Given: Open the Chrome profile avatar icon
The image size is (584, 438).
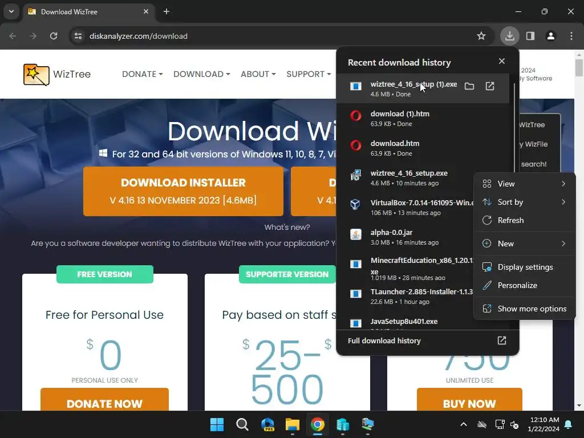Looking at the screenshot, I should coord(551,36).
